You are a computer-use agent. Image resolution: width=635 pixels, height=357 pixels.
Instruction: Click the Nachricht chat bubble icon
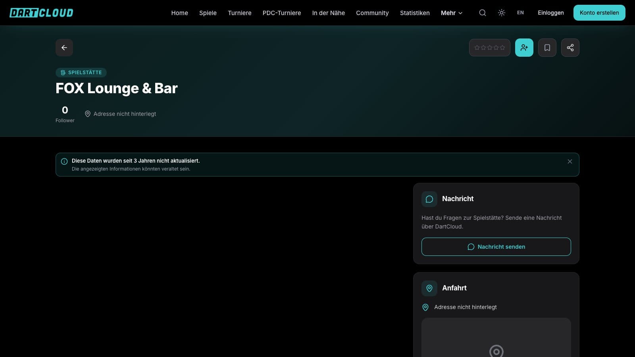[x=429, y=199]
